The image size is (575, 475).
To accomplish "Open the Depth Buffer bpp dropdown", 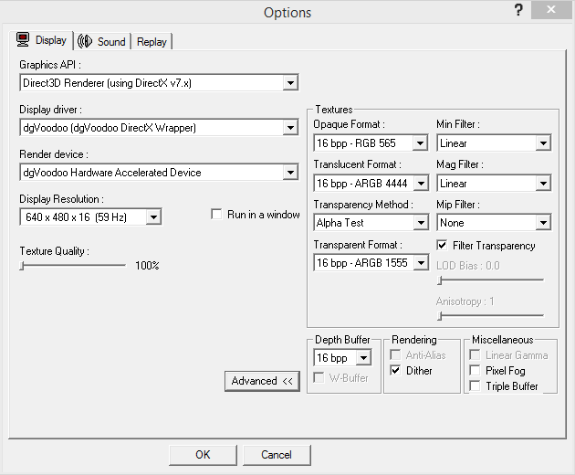I will [363, 358].
